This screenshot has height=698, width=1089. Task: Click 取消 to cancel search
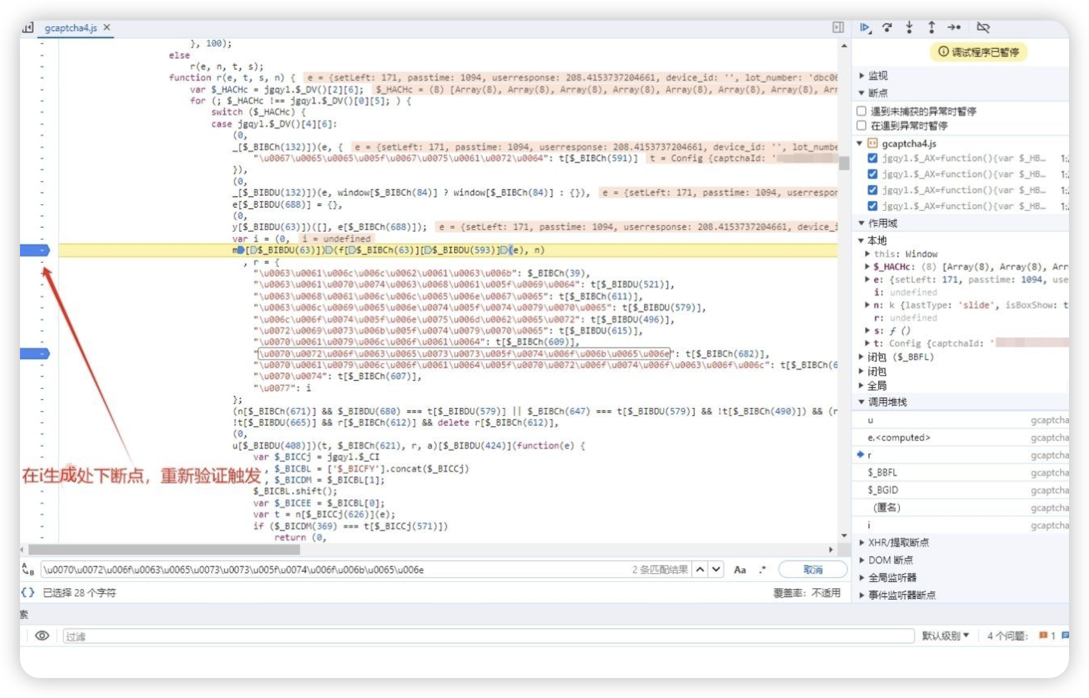[x=813, y=570]
